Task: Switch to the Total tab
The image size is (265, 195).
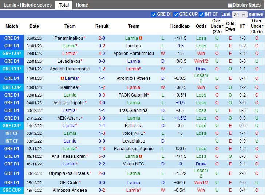Action: click(64, 5)
